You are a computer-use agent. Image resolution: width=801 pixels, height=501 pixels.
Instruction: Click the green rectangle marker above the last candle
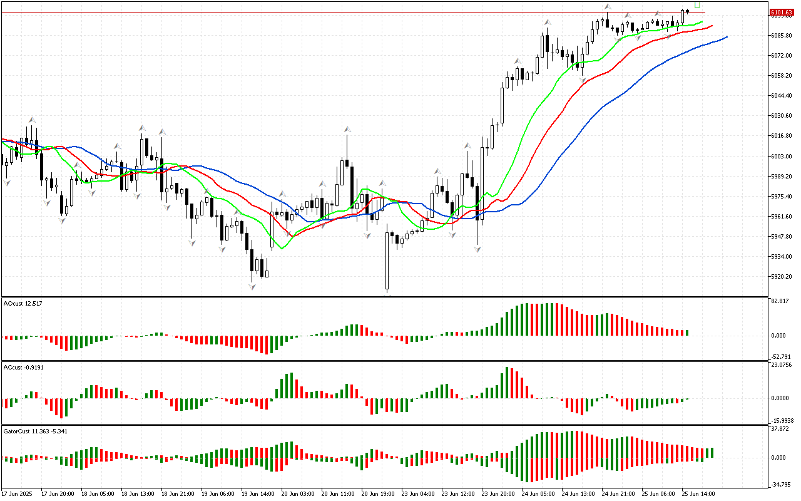(697, 4)
